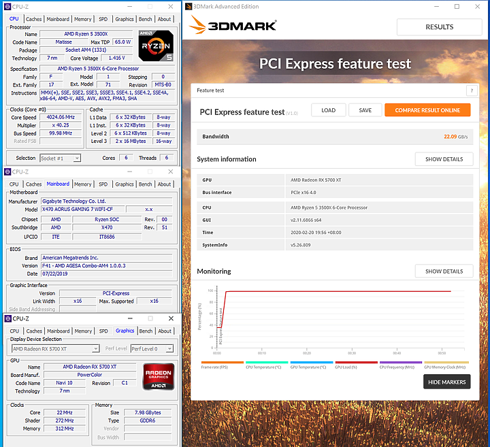Minimize the CPU-Z Graphics window

(x=130, y=318)
